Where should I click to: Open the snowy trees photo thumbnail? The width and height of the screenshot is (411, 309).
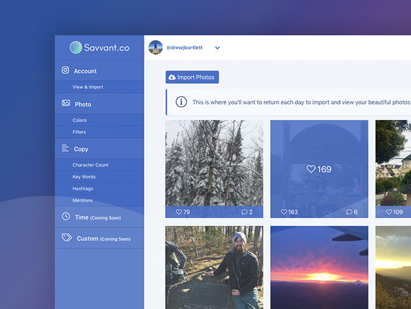pyautogui.click(x=214, y=163)
